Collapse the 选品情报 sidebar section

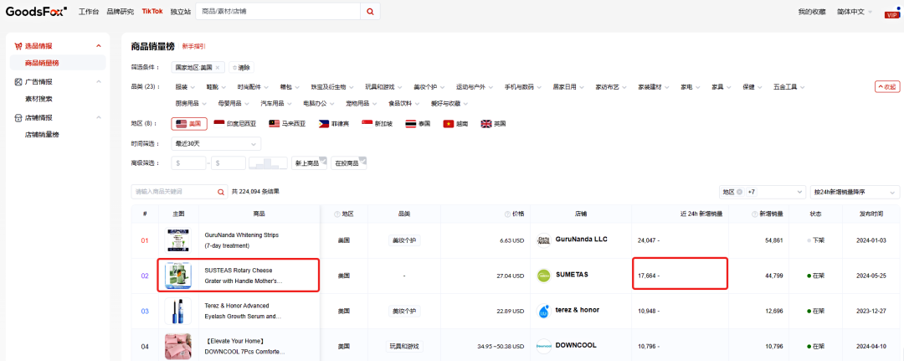[99, 45]
